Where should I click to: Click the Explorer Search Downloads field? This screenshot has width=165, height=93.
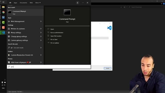point(145,7)
